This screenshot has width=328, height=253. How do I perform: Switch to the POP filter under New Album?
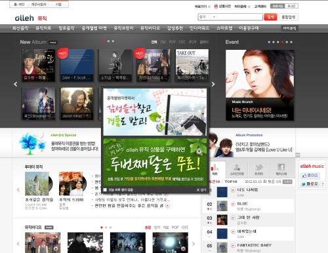(x=173, y=42)
